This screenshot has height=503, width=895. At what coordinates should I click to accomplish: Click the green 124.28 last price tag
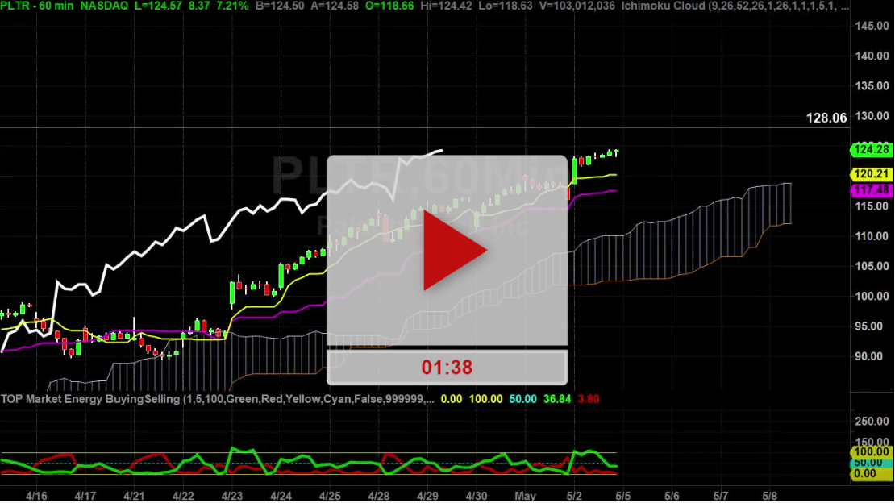(x=872, y=150)
